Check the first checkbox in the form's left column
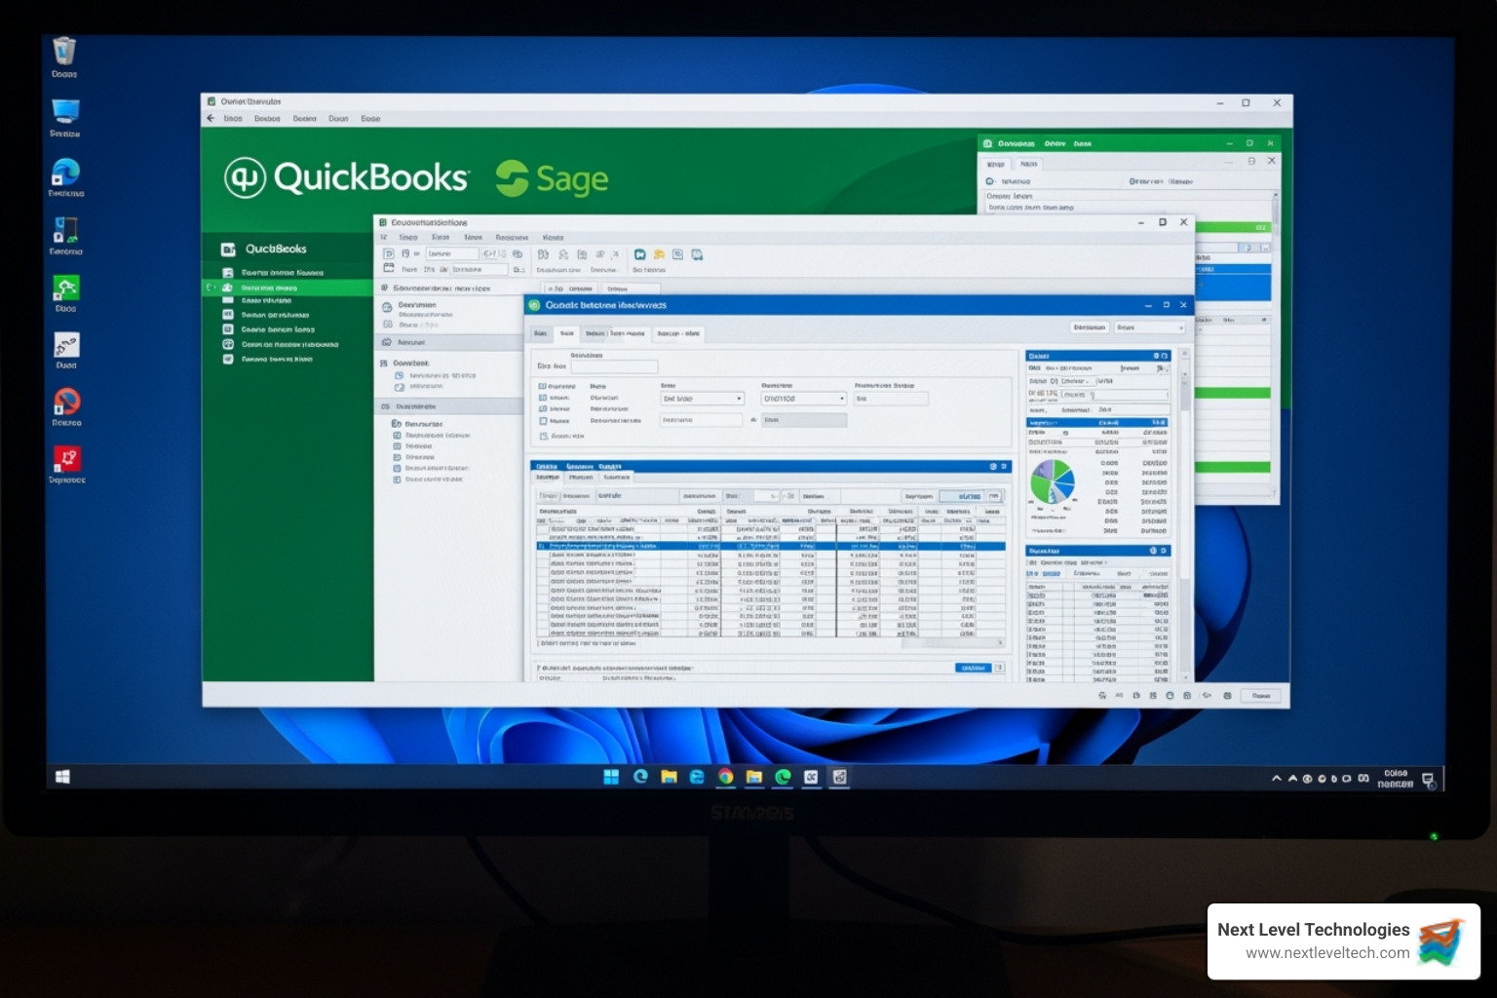Screen dimensions: 1497x998 tap(542, 386)
